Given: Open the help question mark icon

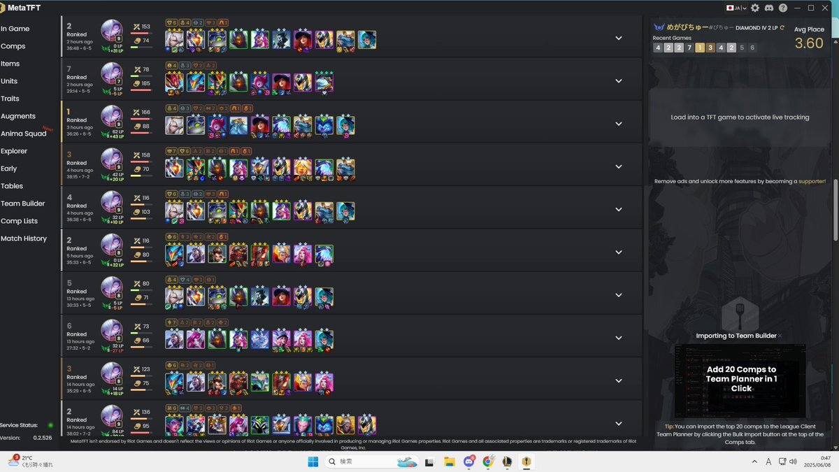Looking at the screenshot, I should point(782,8).
